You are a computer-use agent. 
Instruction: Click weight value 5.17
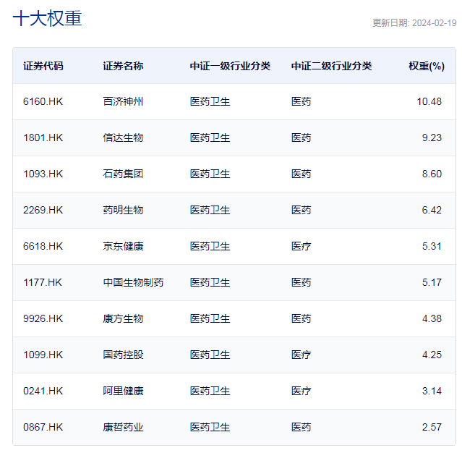point(432,282)
